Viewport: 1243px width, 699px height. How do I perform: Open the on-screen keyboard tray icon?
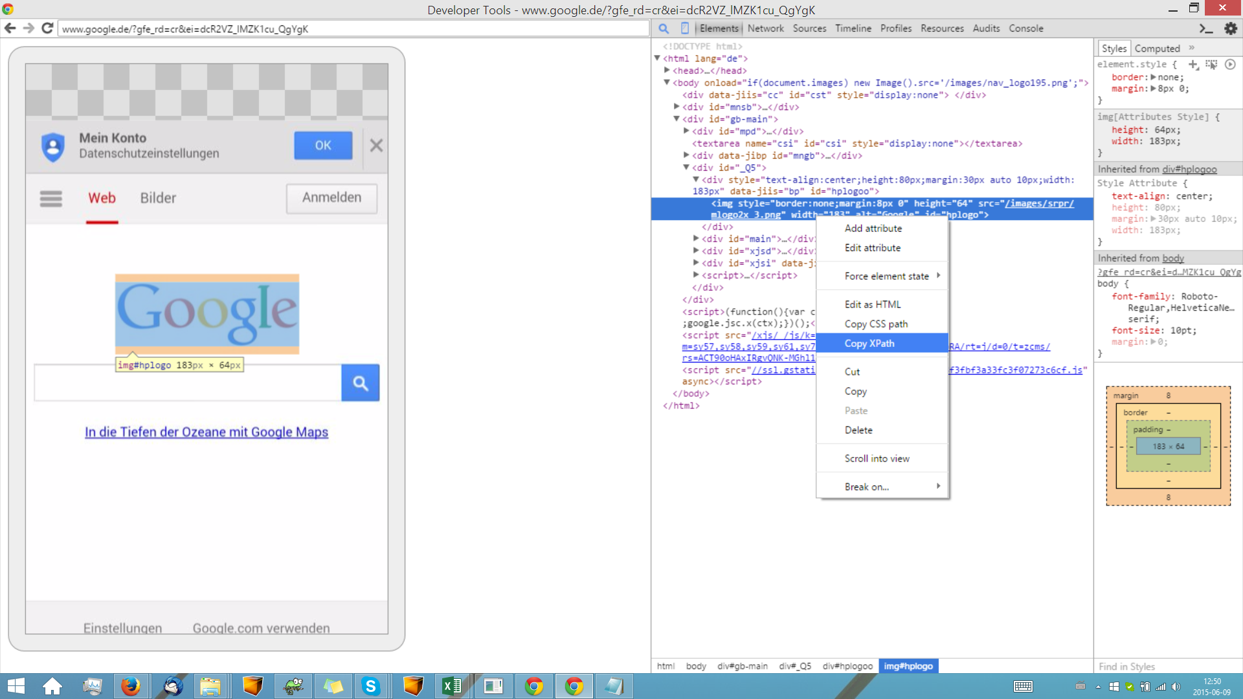coord(1023,687)
